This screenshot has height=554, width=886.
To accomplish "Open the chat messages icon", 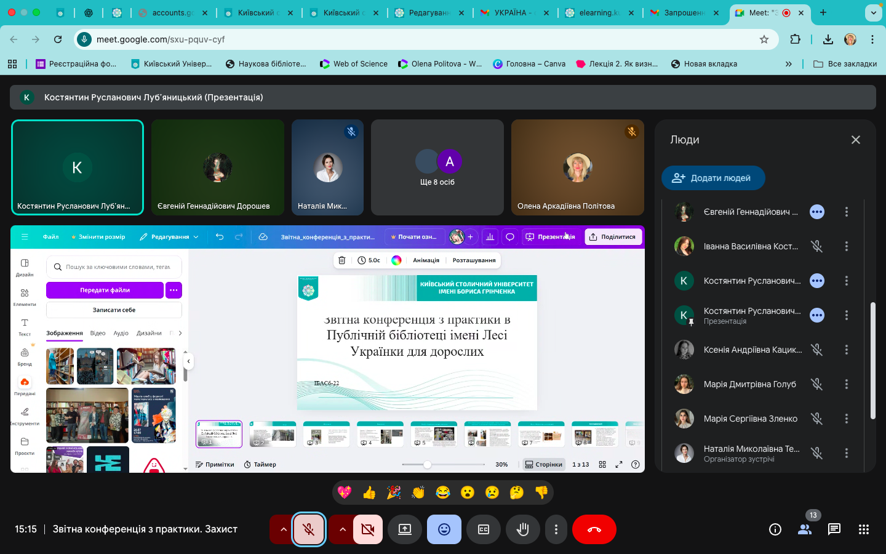I will [x=834, y=529].
